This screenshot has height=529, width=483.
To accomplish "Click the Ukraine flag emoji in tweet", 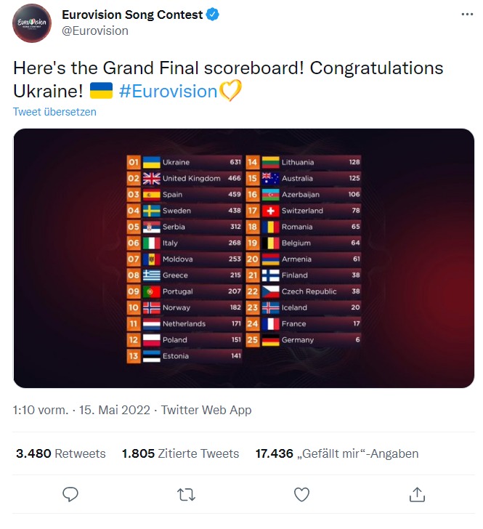I will pyautogui.click(x=100, y=91).
